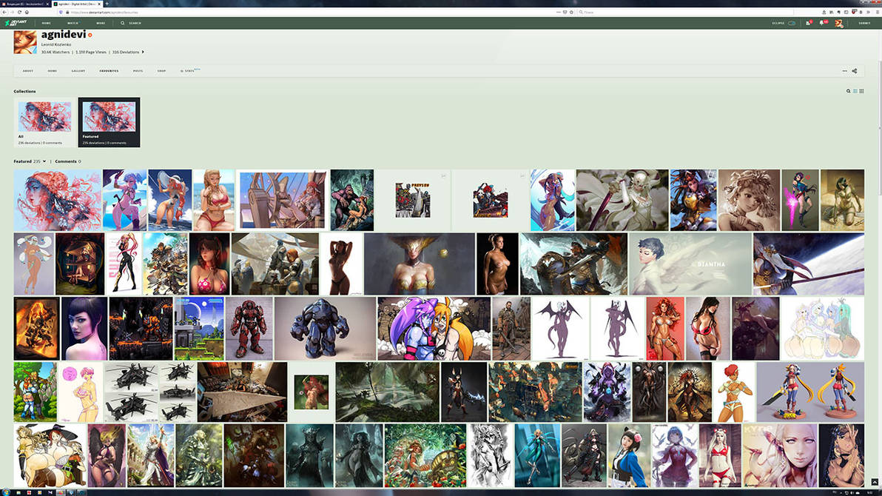Go to Home in the DeviantArt navbar
Image resolution: width=882 pixels, height=496 pixels.
point(46,23)
